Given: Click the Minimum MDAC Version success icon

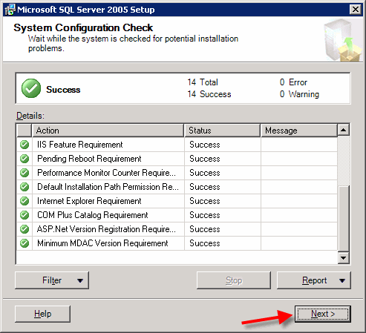Looking at the screenshot, I should pyautogui.click(x=24, y=243).
